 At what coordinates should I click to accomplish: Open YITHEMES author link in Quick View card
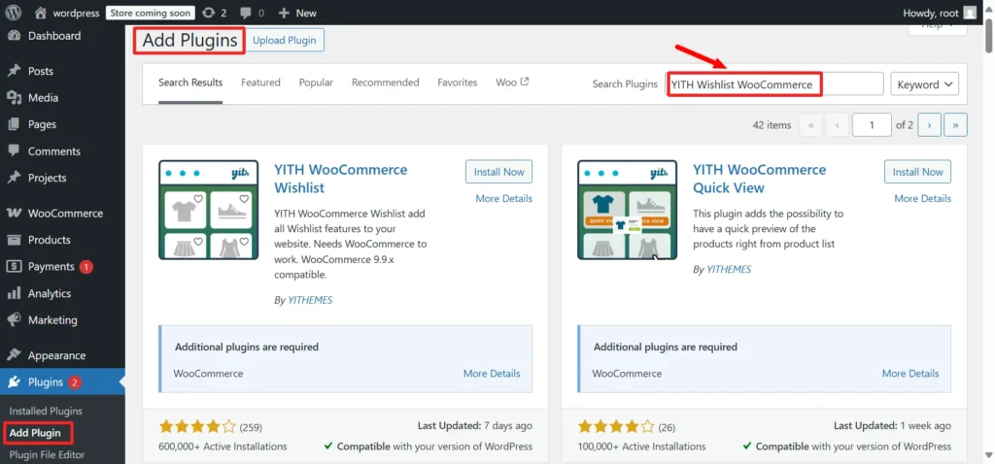pyautogui.click(x=729, y=270)
